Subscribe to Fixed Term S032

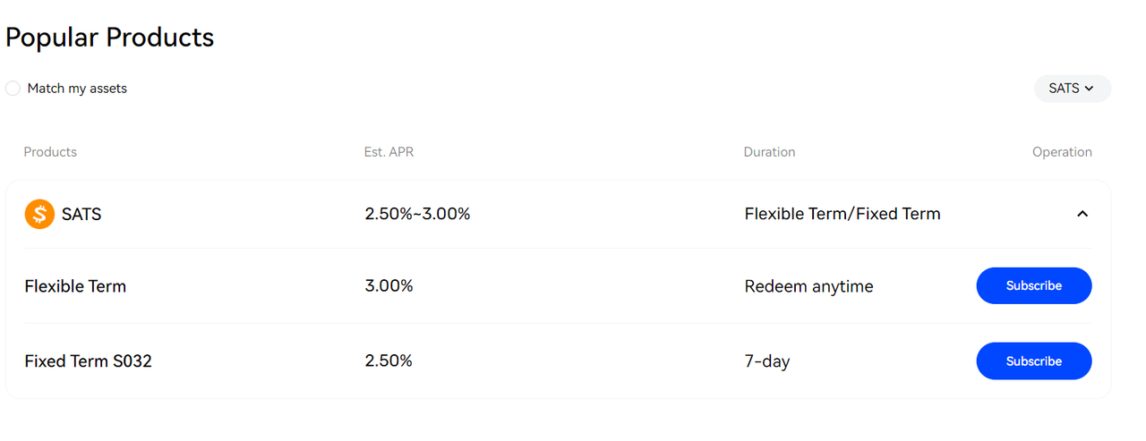click(x=1033, y=361)
